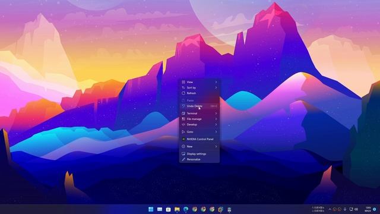
Task: Open the Windows Start menu
Action: (x=151, y=209)
